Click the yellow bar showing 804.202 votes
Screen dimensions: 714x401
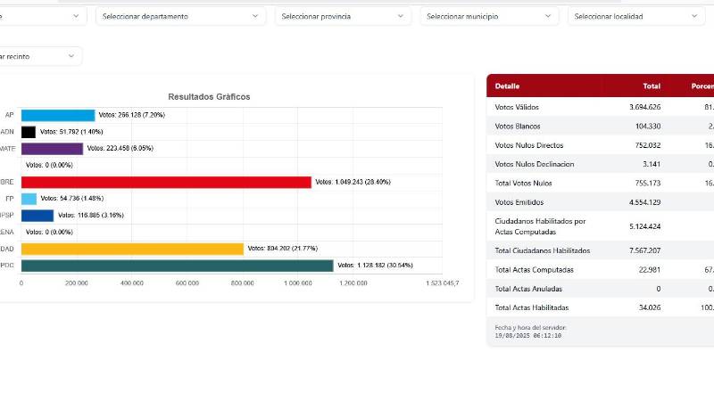[132, 249]
